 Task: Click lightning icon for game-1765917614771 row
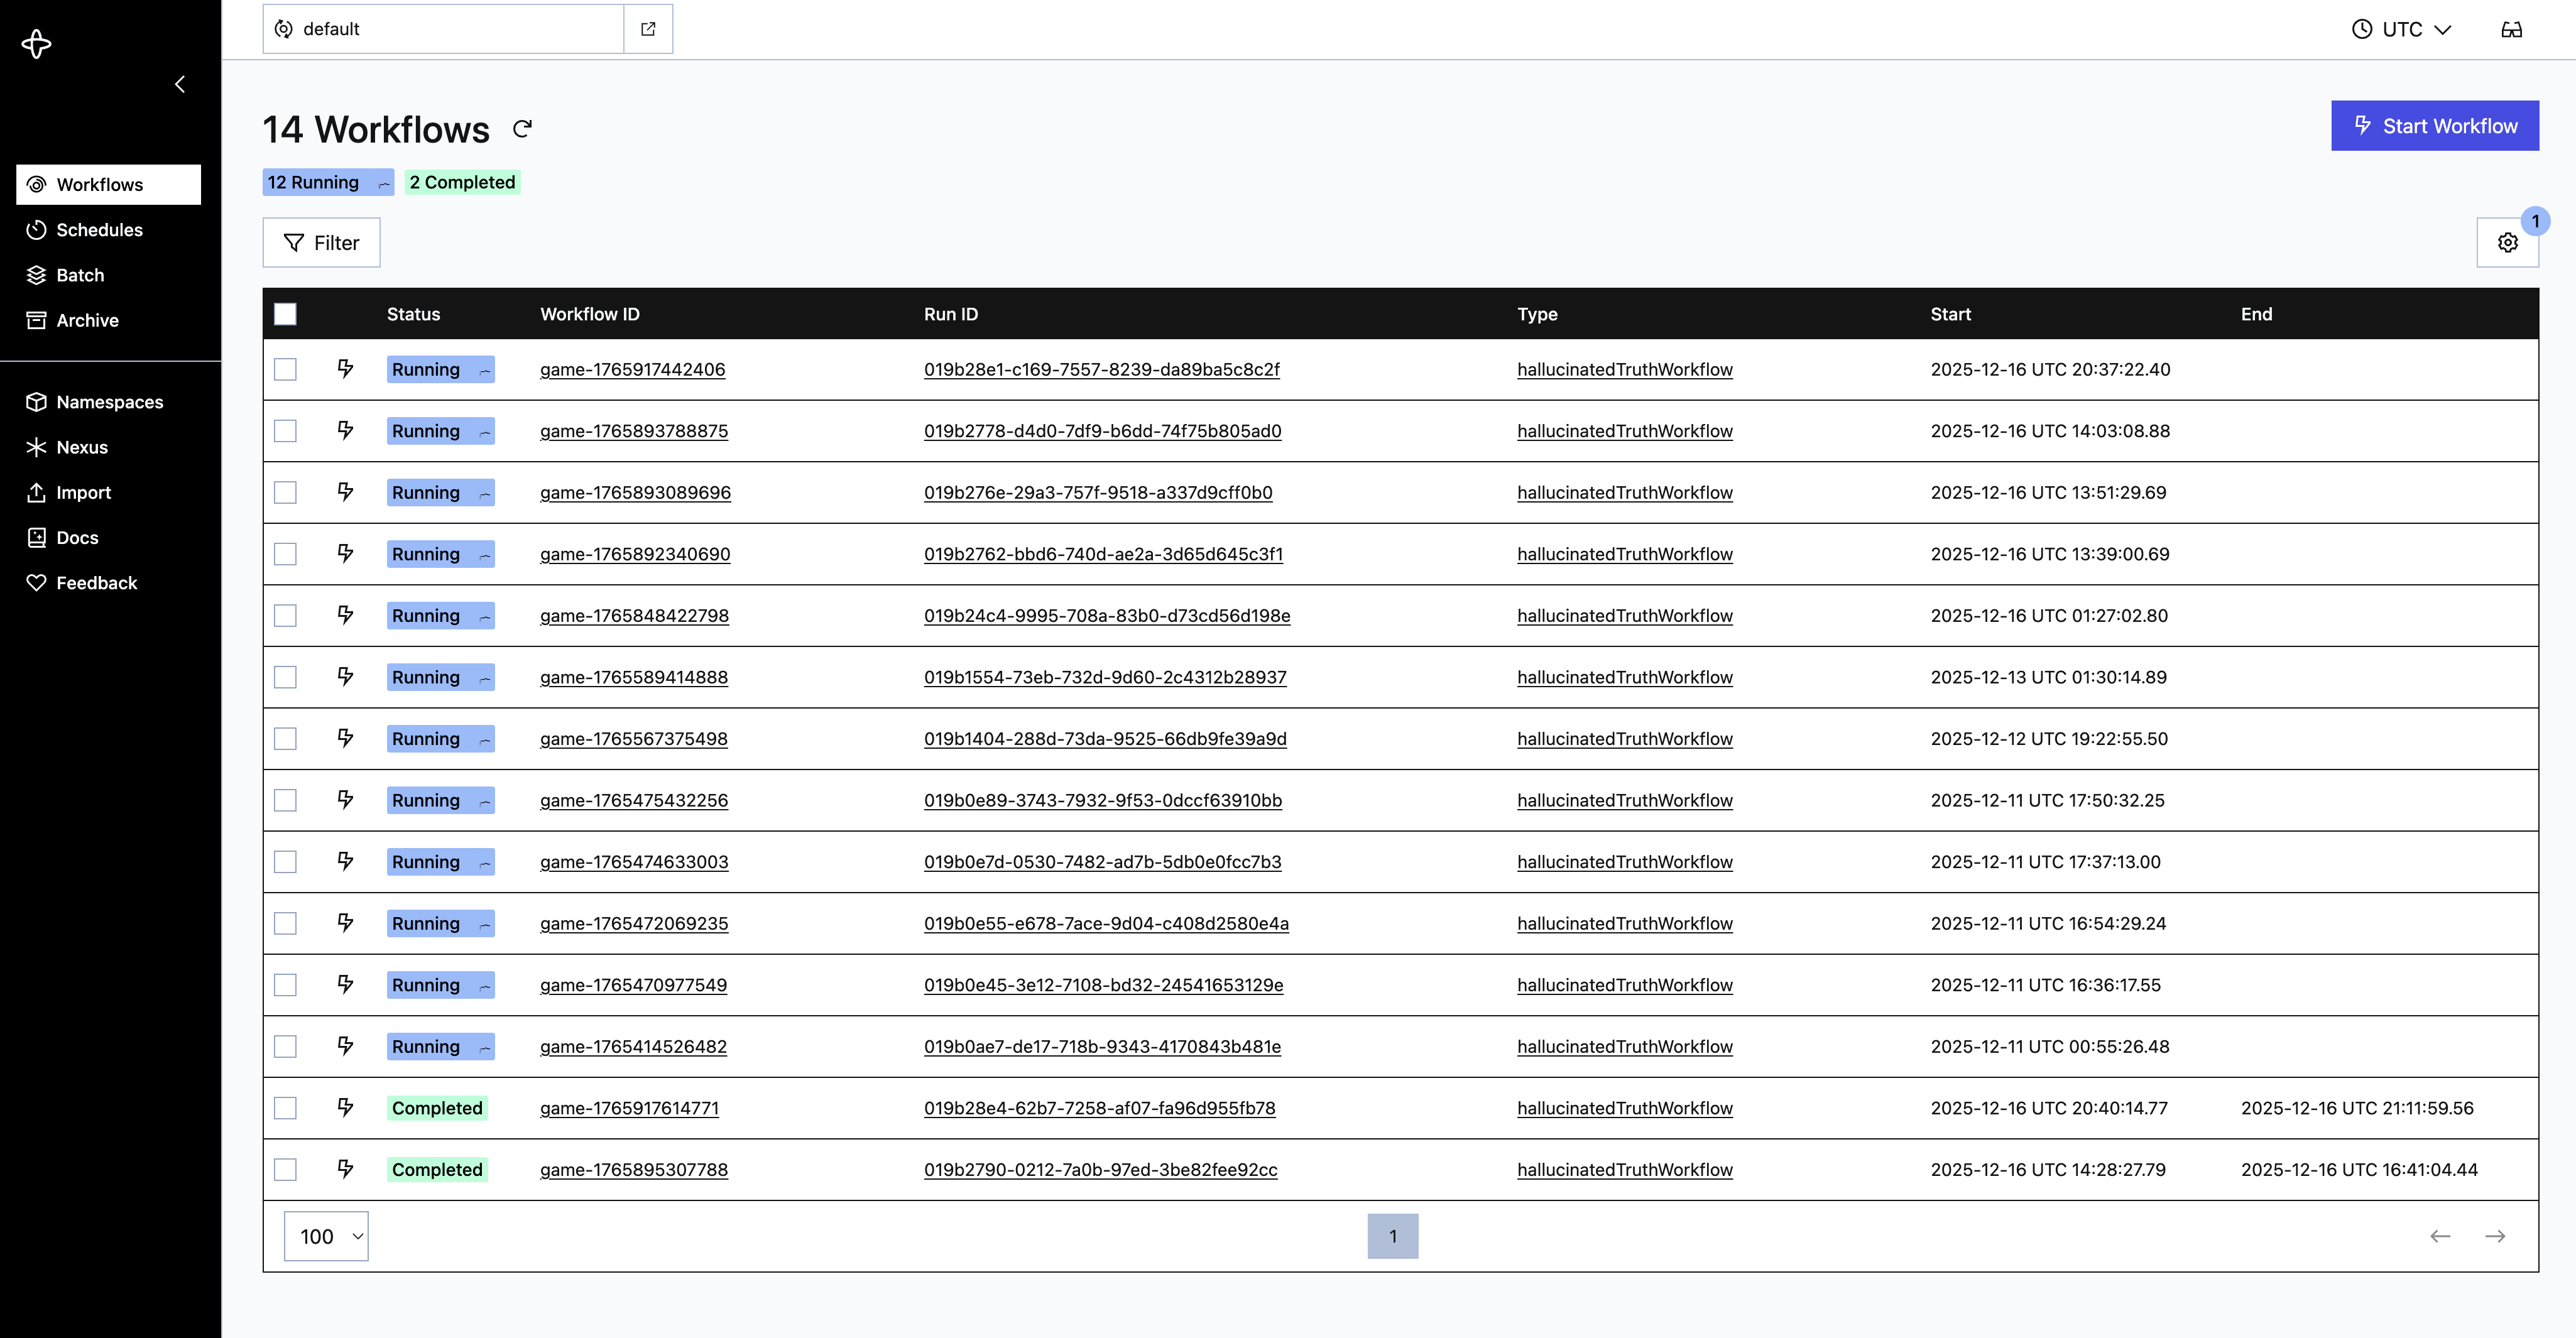(345, 1108)
